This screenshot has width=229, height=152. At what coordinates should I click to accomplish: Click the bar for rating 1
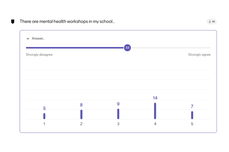[44, 116]
